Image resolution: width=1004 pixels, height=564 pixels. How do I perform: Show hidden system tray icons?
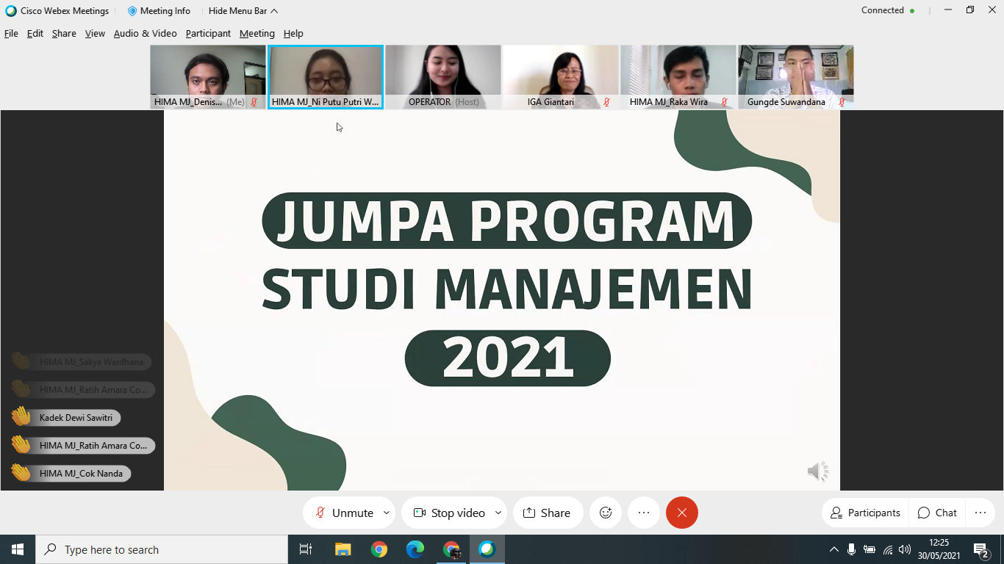(833, 549)
